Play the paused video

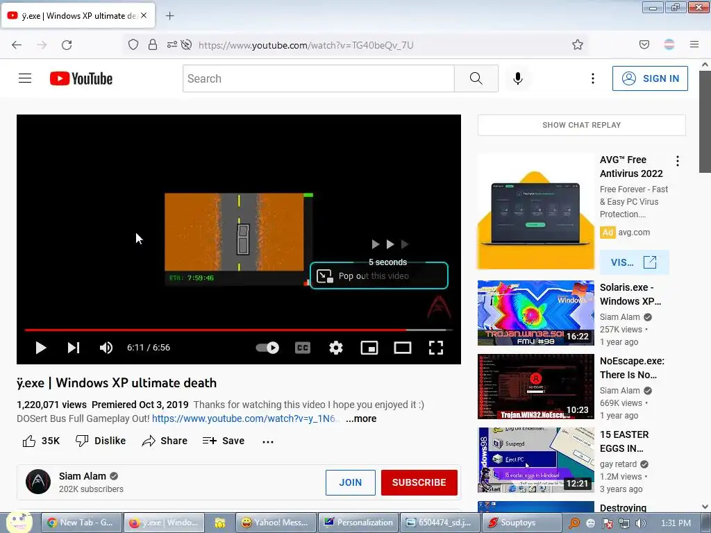[41, 348]
